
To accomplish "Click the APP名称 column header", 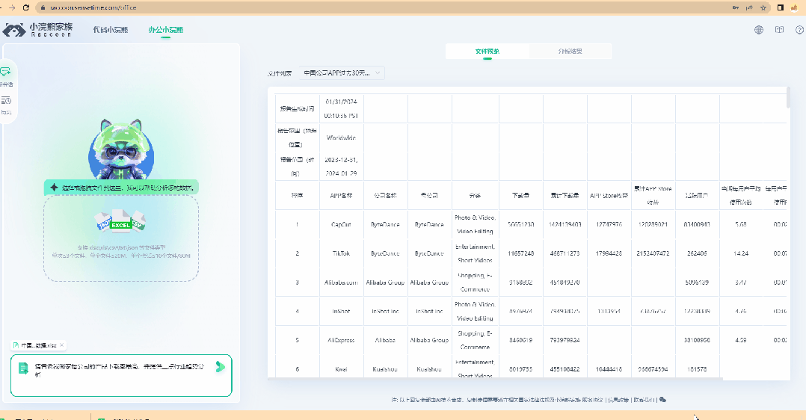I will click(341, 195).
